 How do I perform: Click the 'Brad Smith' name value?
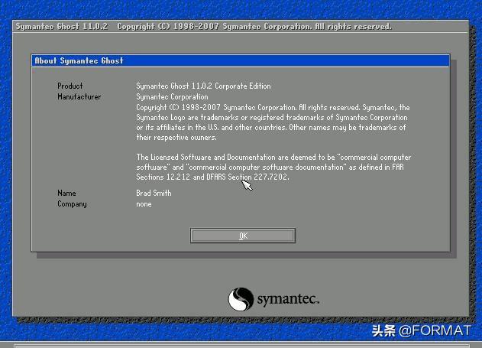pos(154,193)
